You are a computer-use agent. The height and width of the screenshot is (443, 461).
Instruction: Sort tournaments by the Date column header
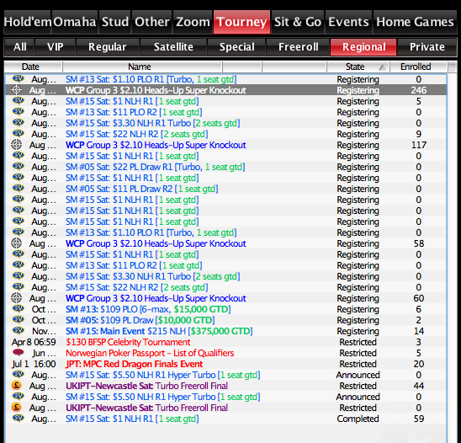click(30, 67)
